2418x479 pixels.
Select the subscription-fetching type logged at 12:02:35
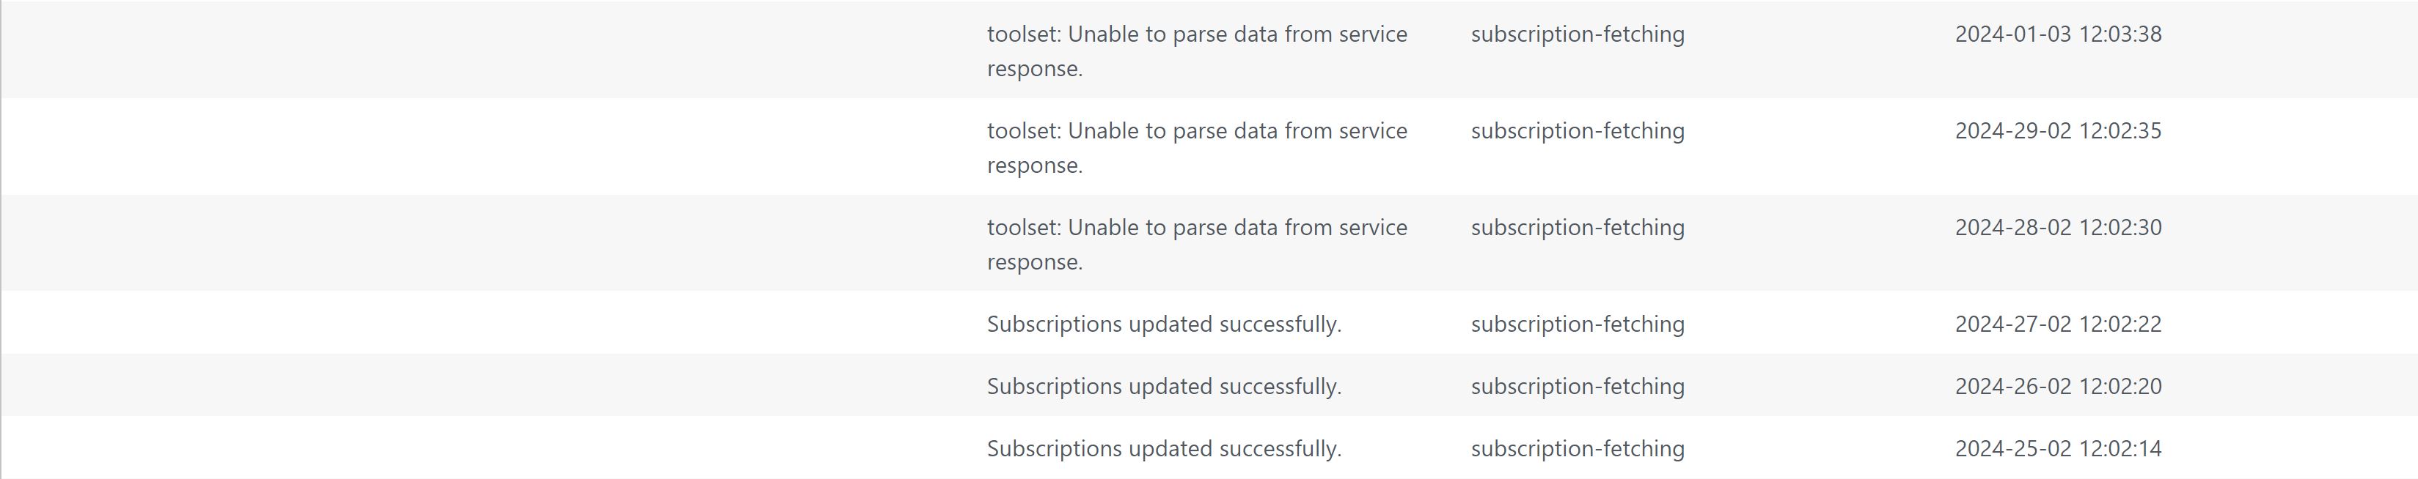tap(1577, 131)
